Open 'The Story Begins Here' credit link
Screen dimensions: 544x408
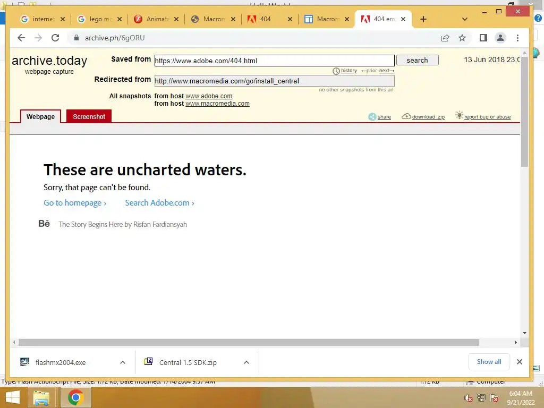pyautogui.click(x=123, y=225)
